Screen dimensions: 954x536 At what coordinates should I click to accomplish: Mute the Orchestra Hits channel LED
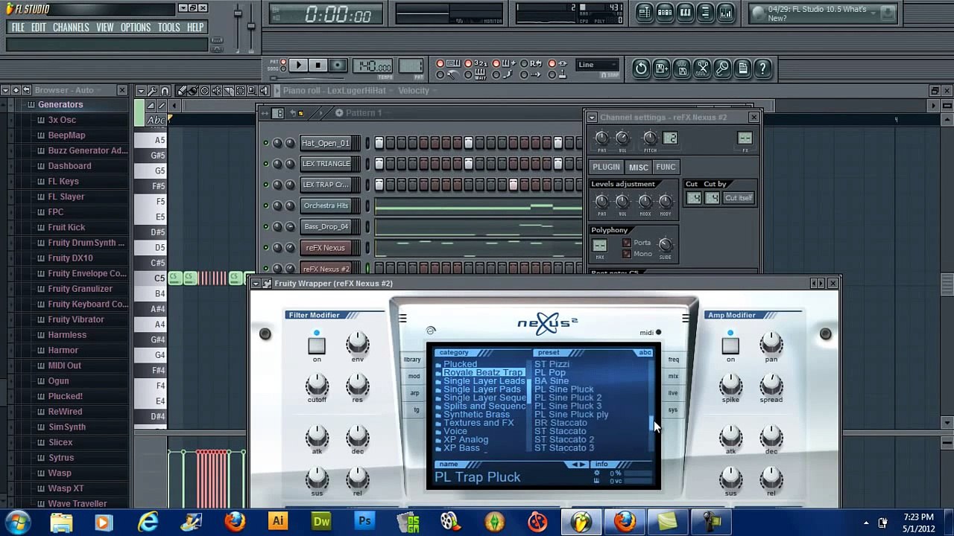265,205
